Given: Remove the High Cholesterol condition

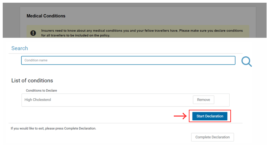Looking at the screenshot, I should point(204,100).
